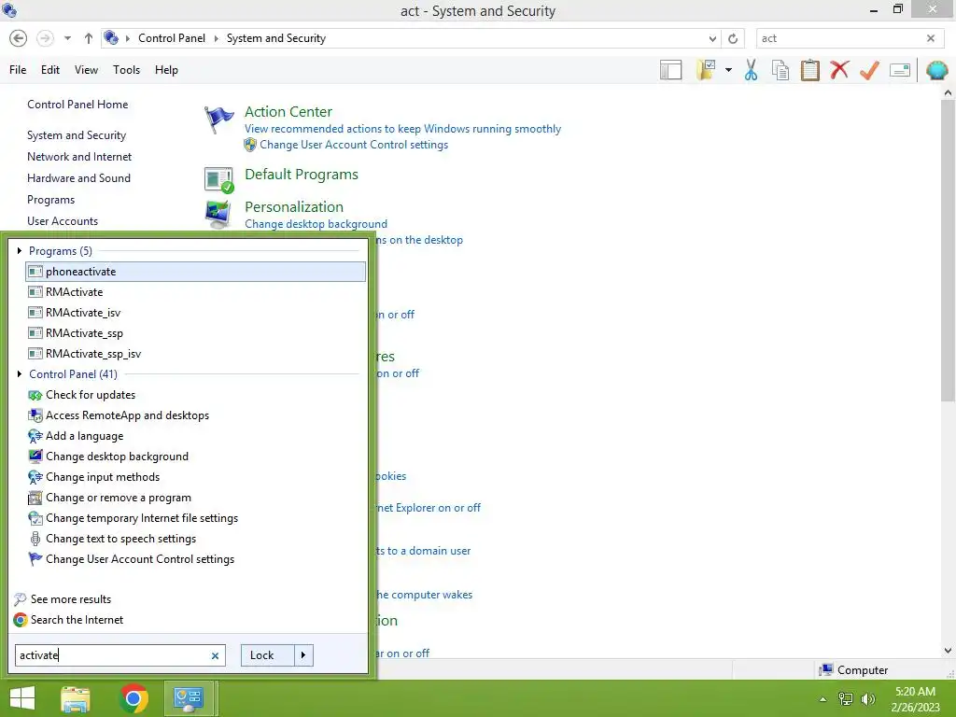Open the Edit menu
The image size is (956, 717).
click(x=50, y=70)
